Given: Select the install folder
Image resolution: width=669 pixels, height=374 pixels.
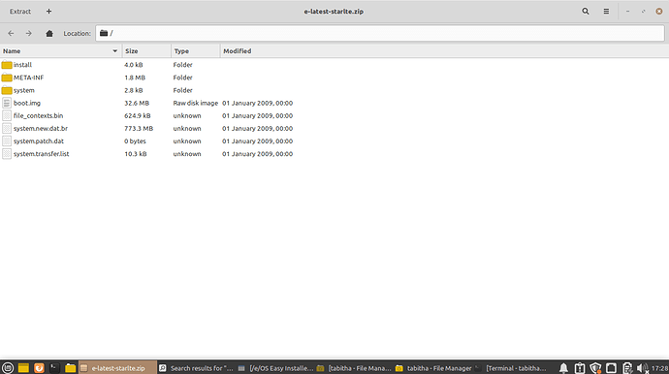Looking at the screenshot, I should pyautogui.click(x=22, y=65).
